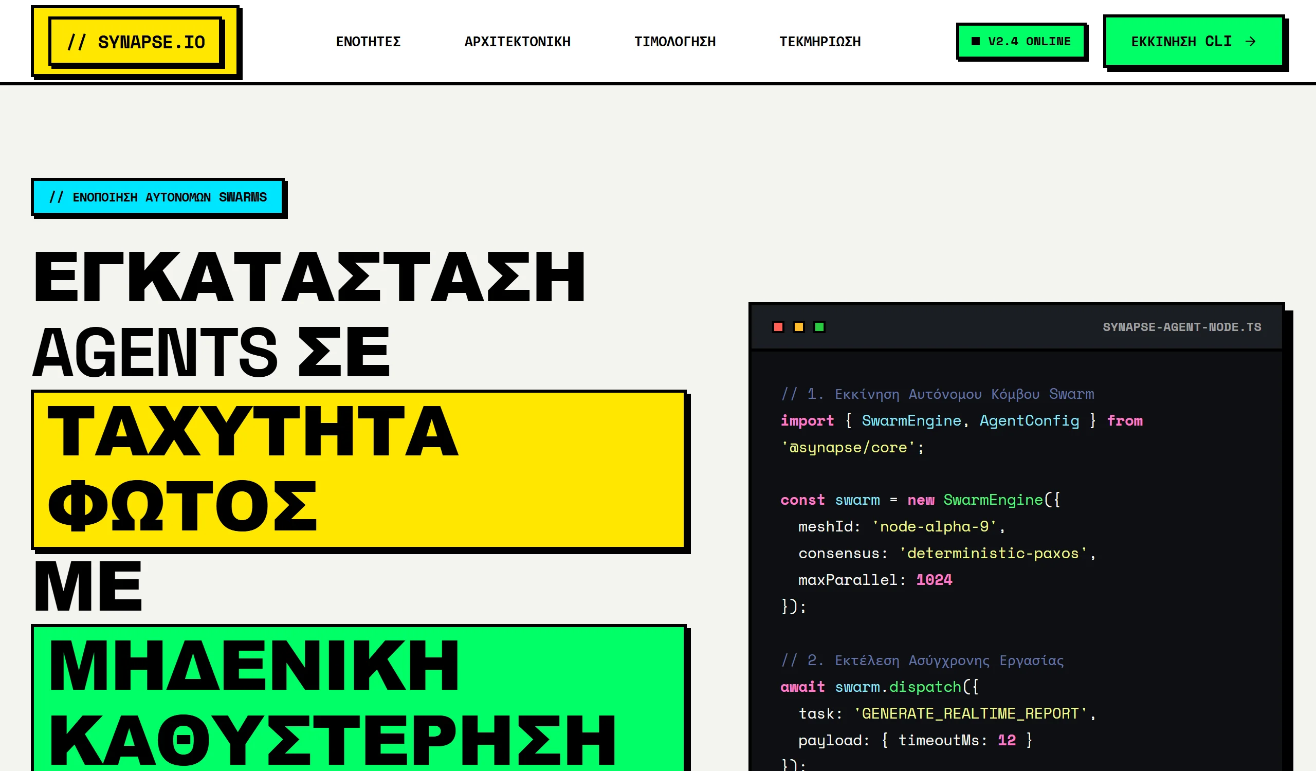This screenshot has height=771, width=1316.
Task: Click the // SYNAPSE.IO logo
Action: click(x=136, y=42)
